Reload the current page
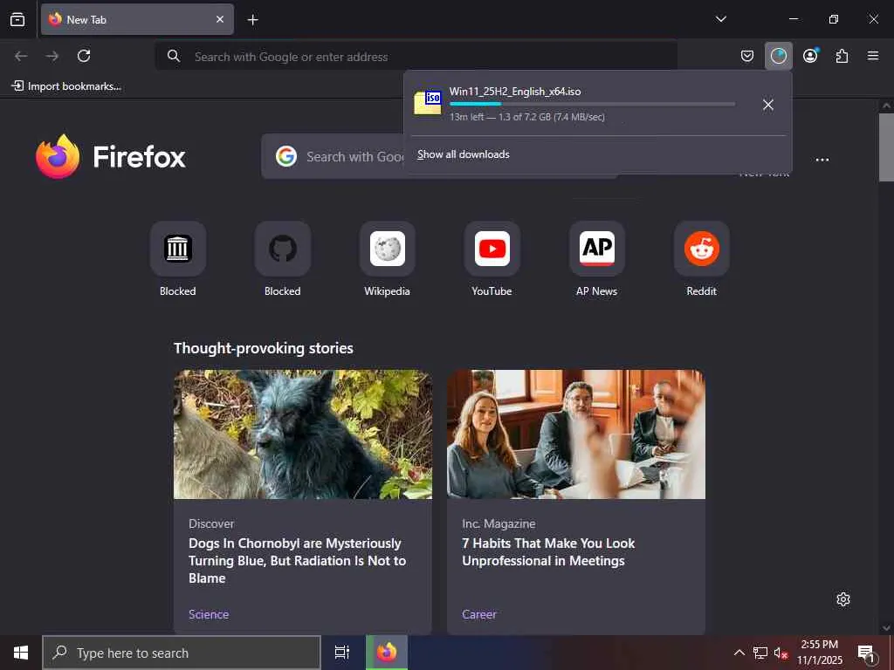The image size is (894, 670). pyautogui.click(x=84, y=56)
